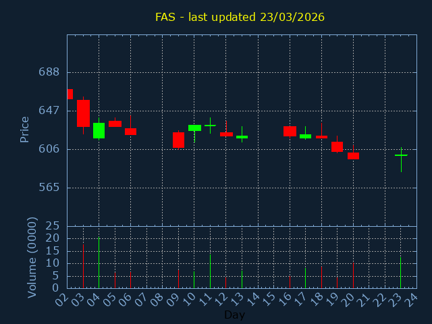Click the 'Volume (0000)' axis title

[x=32, y=257]
